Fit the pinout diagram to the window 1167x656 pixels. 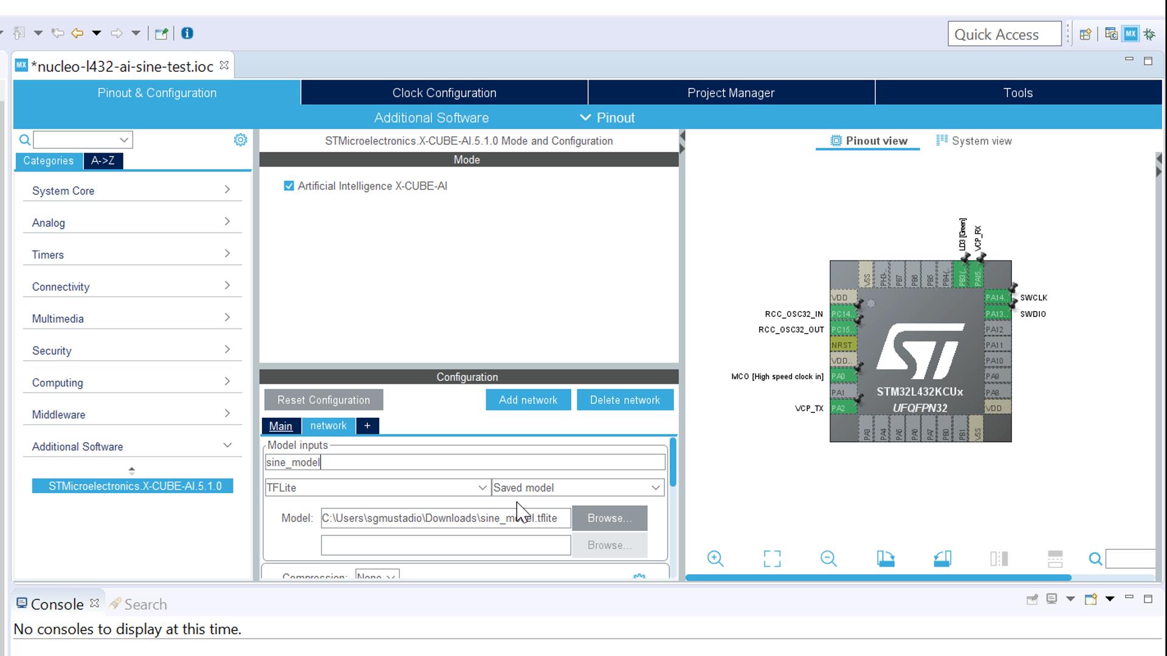point(772,558)
